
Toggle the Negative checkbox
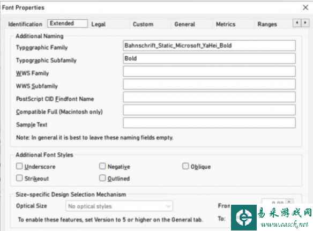pos(102,166)
